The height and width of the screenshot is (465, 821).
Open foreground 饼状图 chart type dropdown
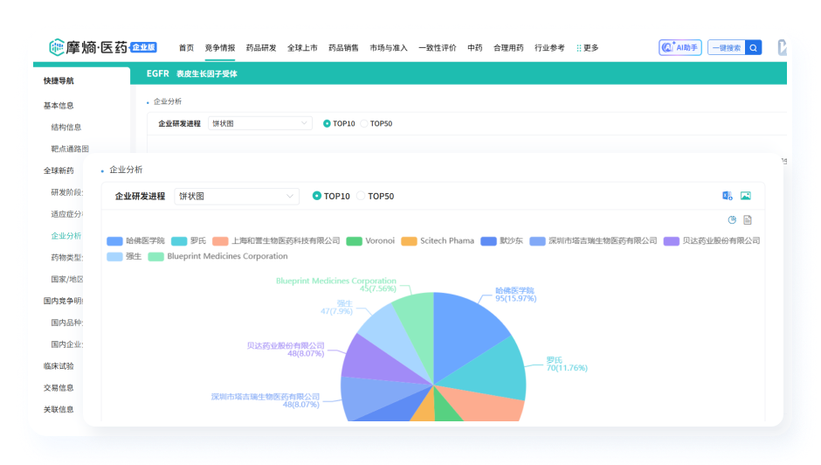point(237,196)
